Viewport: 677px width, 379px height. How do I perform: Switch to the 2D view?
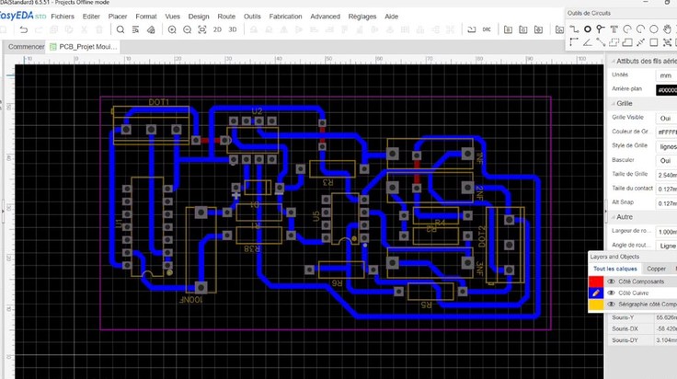217,29
